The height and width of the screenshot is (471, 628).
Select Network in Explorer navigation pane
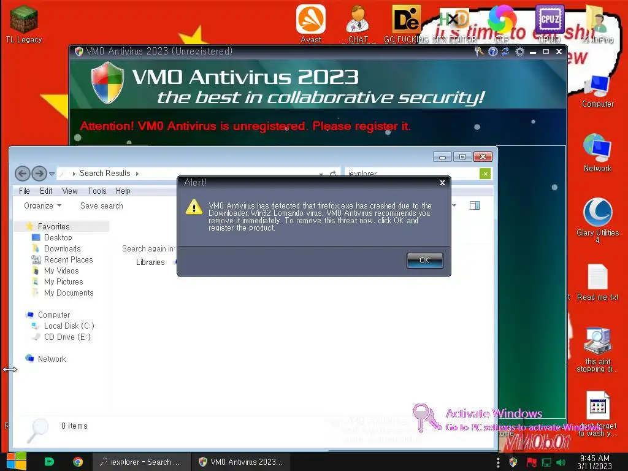[x=52, y=359]
